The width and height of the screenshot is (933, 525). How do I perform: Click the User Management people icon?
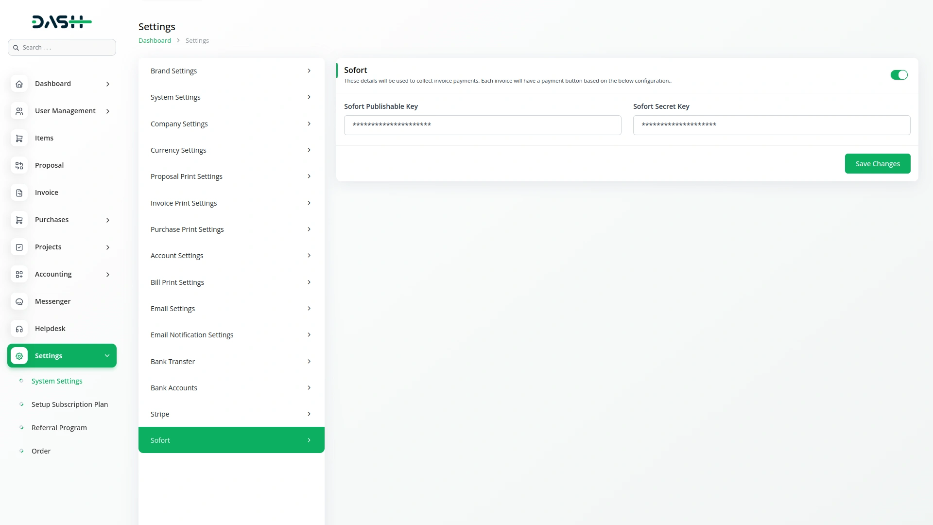pyautogui.click(x=19, y=111)
